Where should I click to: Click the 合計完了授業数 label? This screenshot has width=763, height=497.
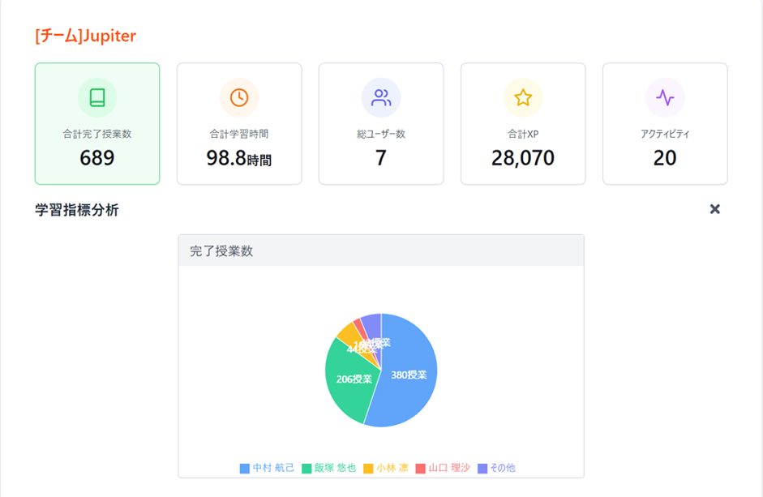tap(97, 134)
